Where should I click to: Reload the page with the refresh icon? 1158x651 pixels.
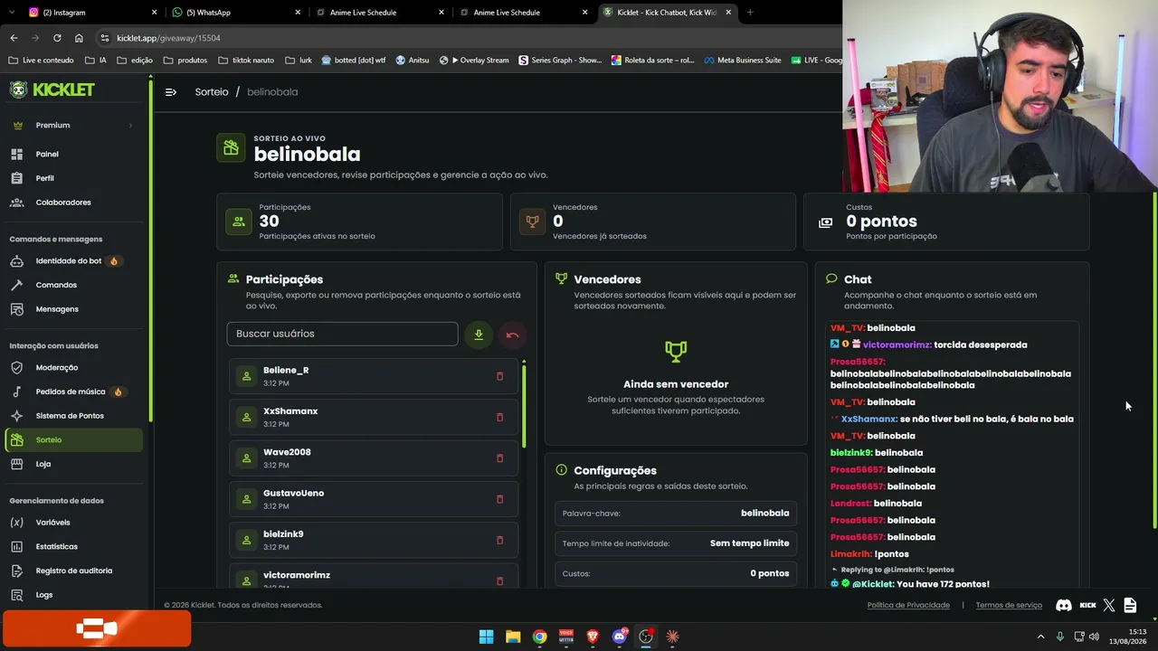57,38
